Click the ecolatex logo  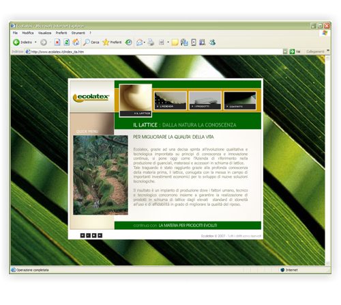[91, 97]
